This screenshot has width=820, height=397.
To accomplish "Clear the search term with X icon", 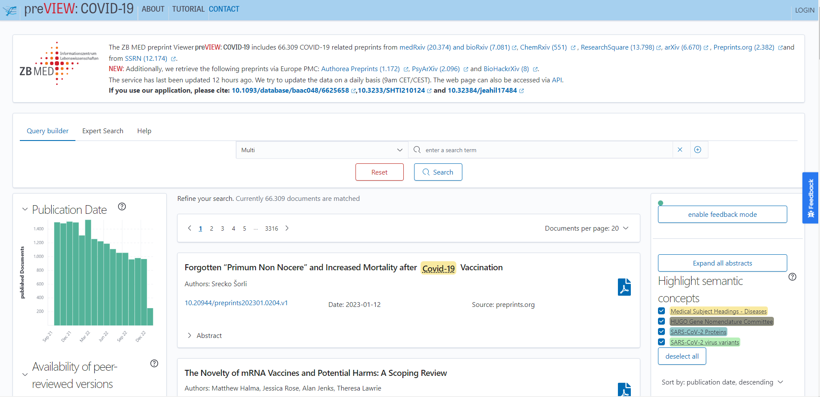I will tap(680, 150).
